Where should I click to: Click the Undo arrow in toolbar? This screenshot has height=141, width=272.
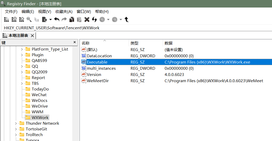click(57, 19)
